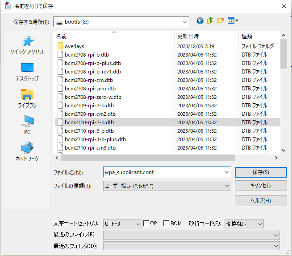Select the file name bcm2709-rpi-cm2.dtb text
Viewport: 292px width, 256px height.
[x=90, y=114]
